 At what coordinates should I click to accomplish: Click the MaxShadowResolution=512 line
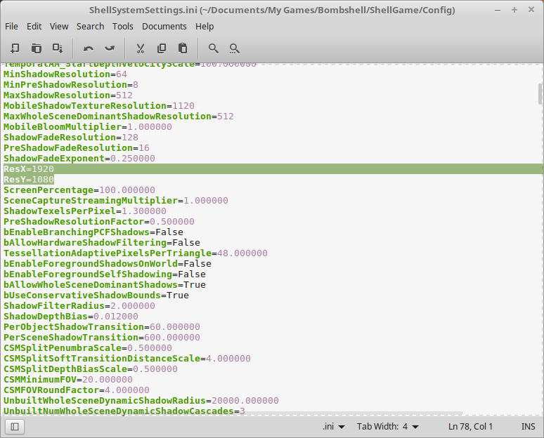[68, 95]
